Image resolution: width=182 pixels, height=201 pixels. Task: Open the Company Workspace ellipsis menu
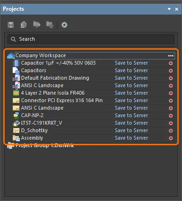point(171,56)
